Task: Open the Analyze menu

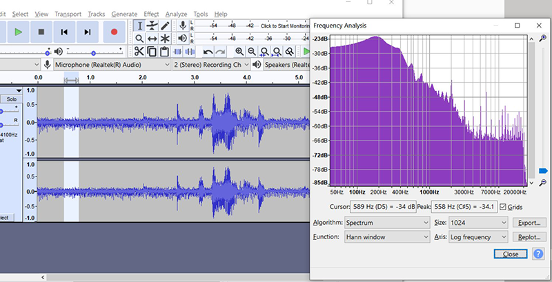Action: pos(176,14)
